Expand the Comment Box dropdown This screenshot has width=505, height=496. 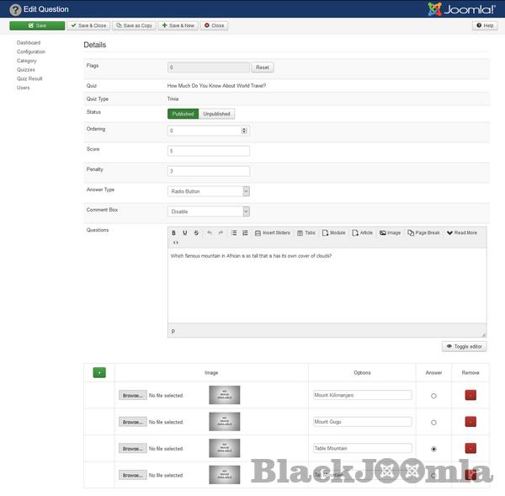tap(209, 211)
